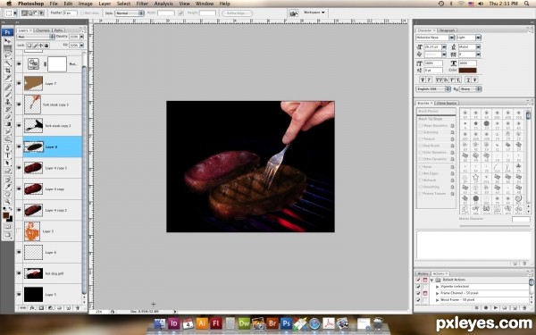Click the foreground color swatch in toolbox
536x335 pixels.
point(6,215)
